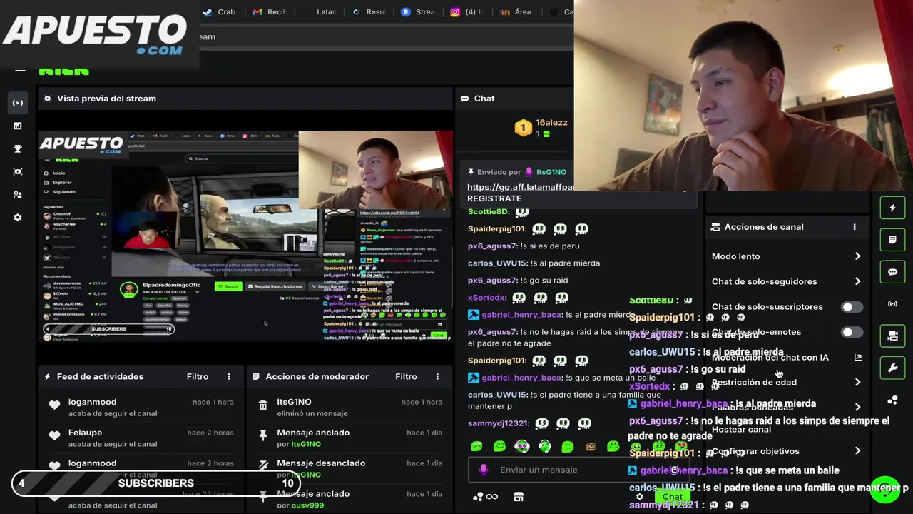Open the community users icon in sidebar
Image resolution: width=913 pixels, height=514 pixels.
[x=18, y=194]
